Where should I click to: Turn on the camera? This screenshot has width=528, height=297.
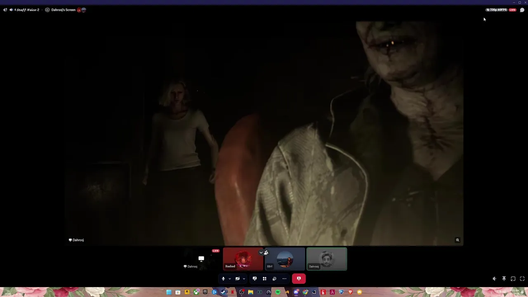tap(237, 278)
